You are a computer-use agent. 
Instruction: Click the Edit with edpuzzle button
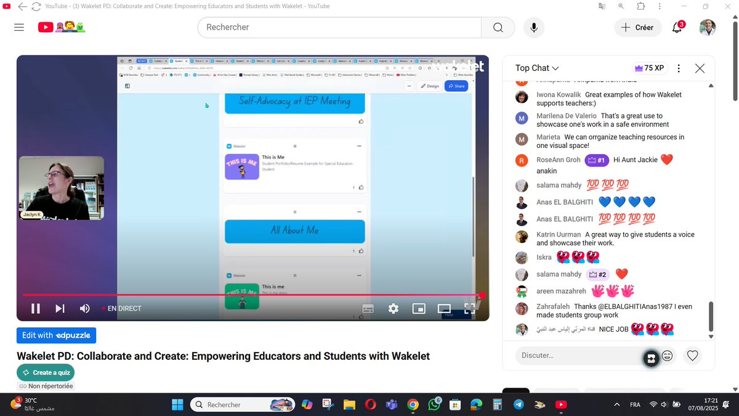56,335
